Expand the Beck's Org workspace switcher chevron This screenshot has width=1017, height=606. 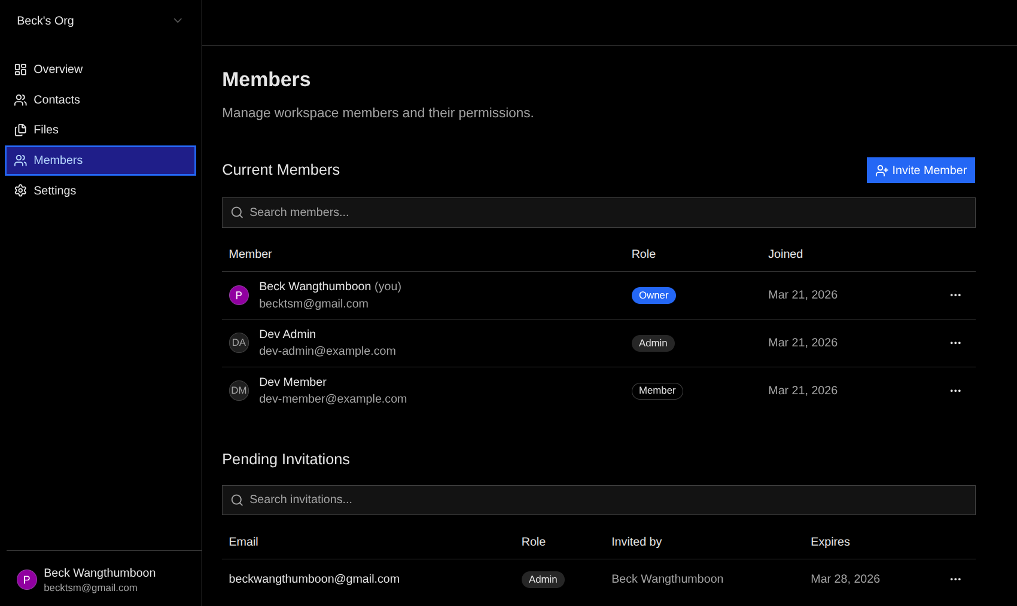[178, 20]
